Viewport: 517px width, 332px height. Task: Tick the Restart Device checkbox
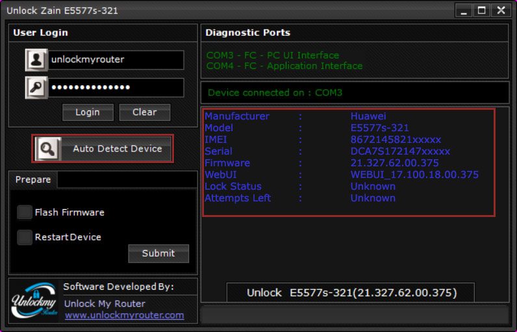coord(25,237)
